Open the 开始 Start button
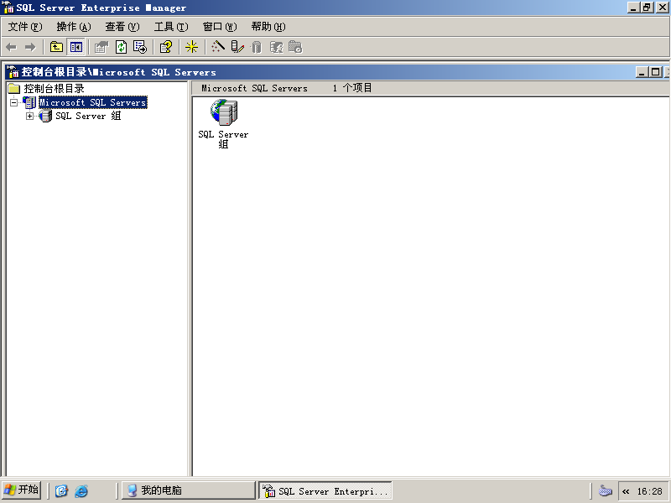The height and width of the screenshot is (503, 671). 21,490
